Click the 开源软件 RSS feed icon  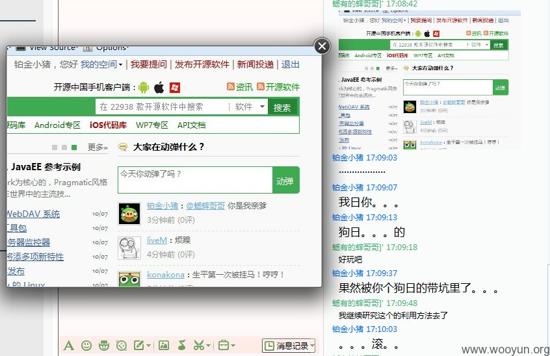260,86
